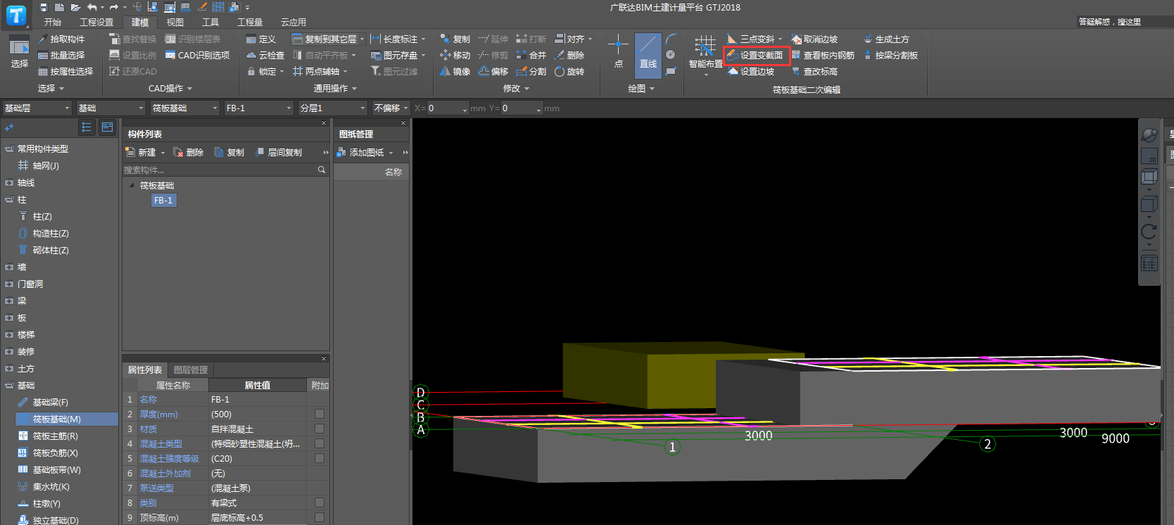Tick the 顶标高(m) row checkbox
1174x525 pixels.
pyautogui.click(x=320, y=517)
